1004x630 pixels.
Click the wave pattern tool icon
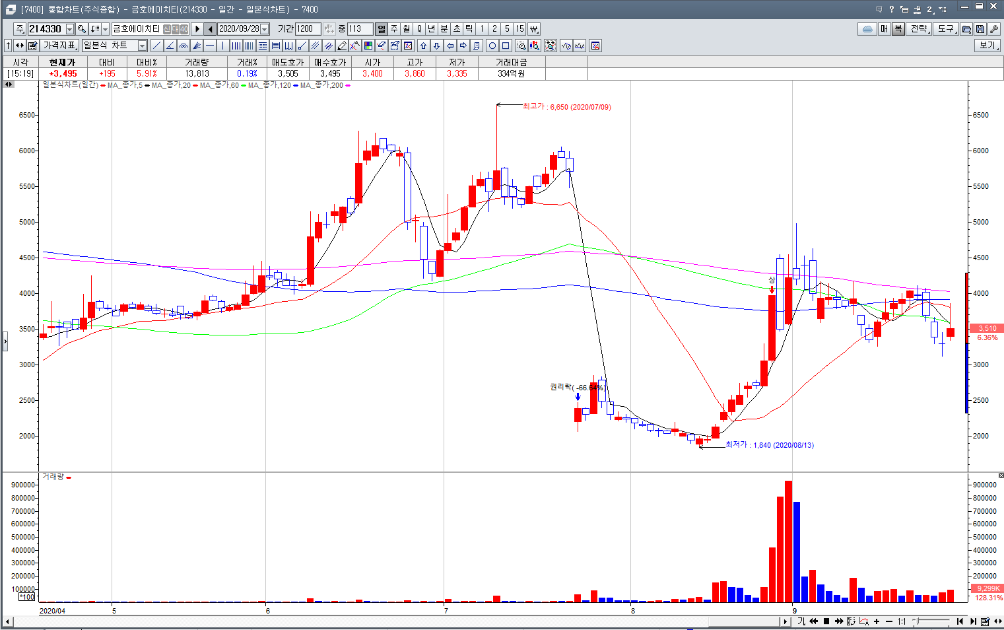(566, 46)
